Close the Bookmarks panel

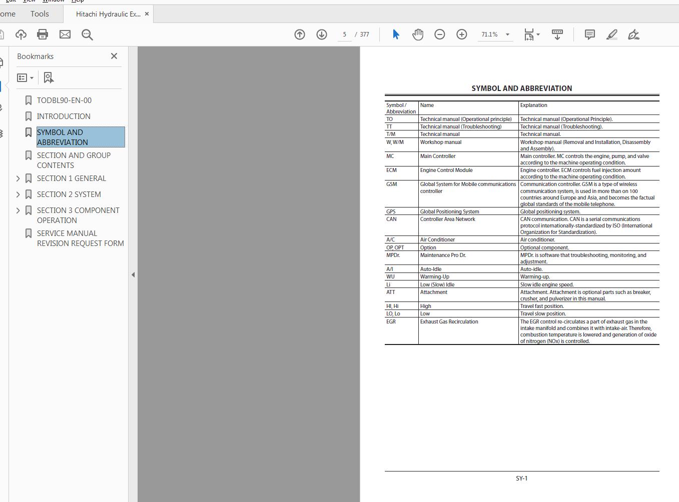click(114, 56)
